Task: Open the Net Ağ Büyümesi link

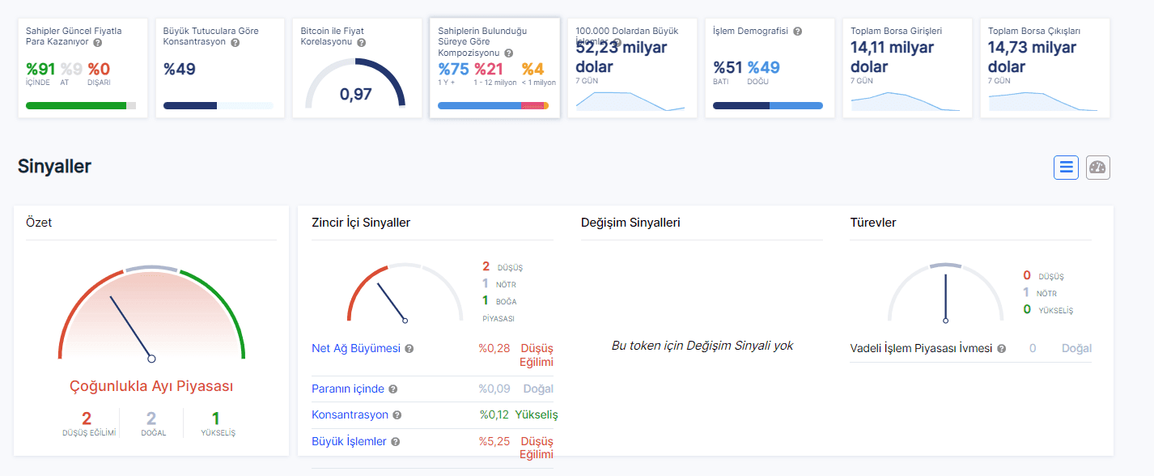Action: (356, 349)
